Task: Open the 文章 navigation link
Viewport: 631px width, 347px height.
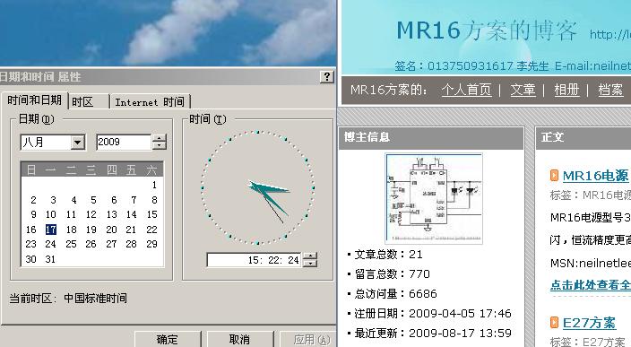Action: [523, 90]
